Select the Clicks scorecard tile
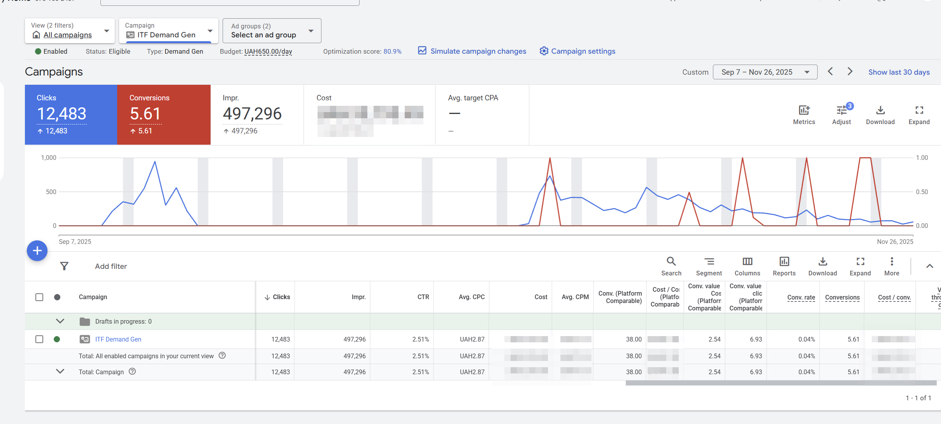 click(x=71, y=114)
